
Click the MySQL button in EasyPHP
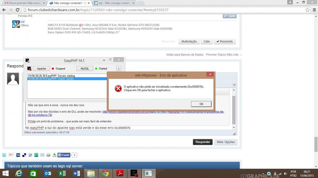click(x=85, y=69)
